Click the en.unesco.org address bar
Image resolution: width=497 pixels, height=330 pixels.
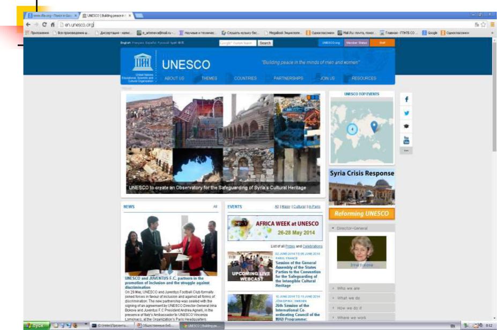tap(266, 25)
